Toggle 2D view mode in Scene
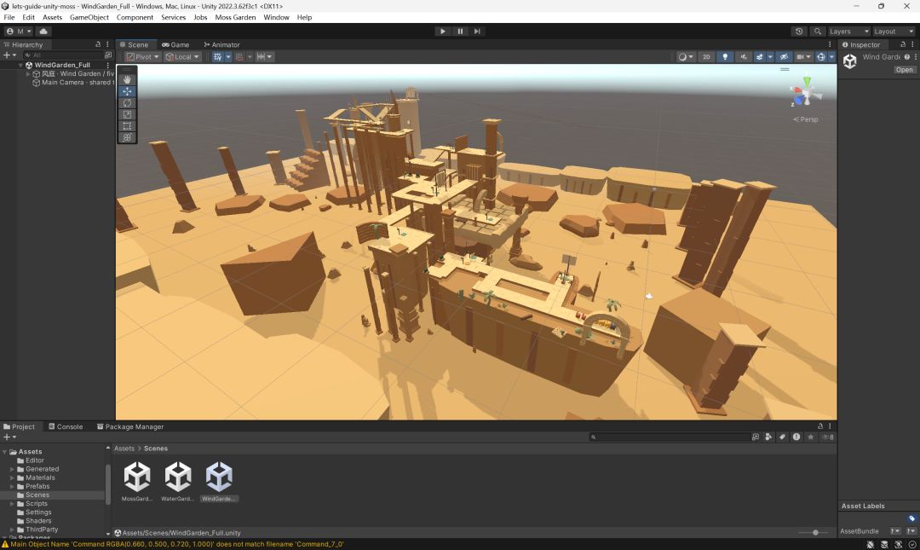 coord(706,57)
